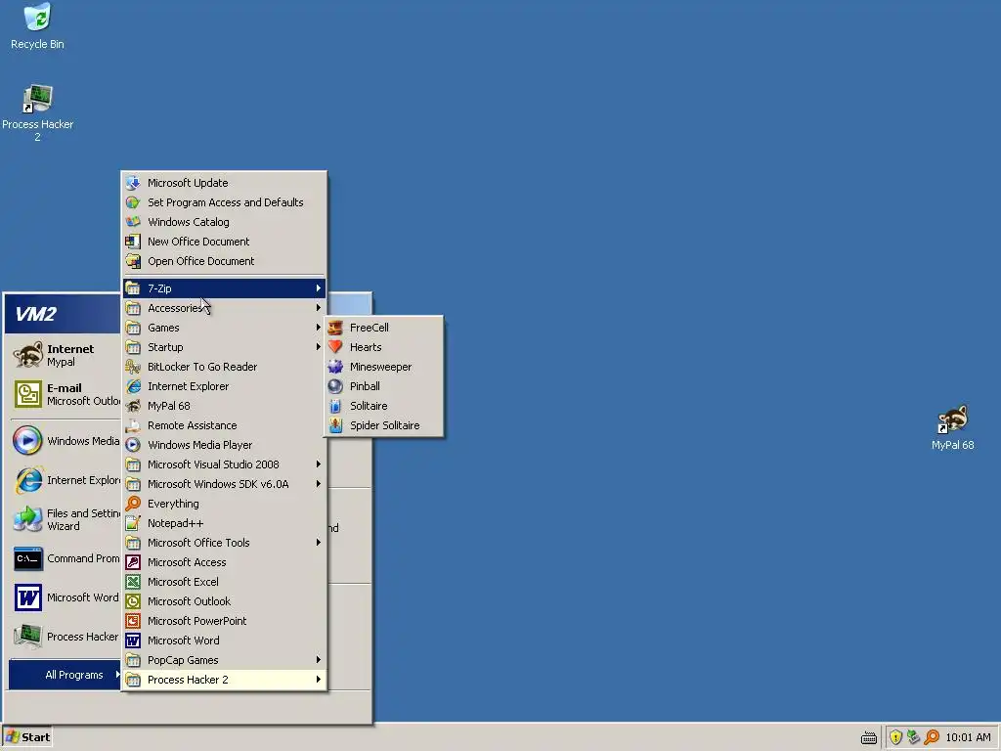This screenshot has height=751, width=1001.
Task: Click the security shield tray icon
Action: pos(895,737)
